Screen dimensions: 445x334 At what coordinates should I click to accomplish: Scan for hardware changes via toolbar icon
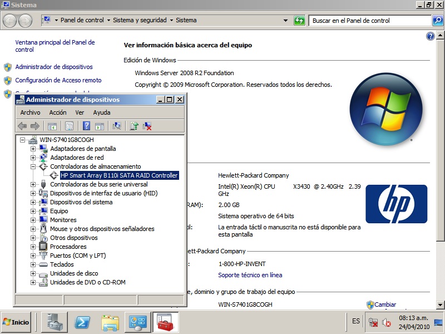(x=117, y=126)
